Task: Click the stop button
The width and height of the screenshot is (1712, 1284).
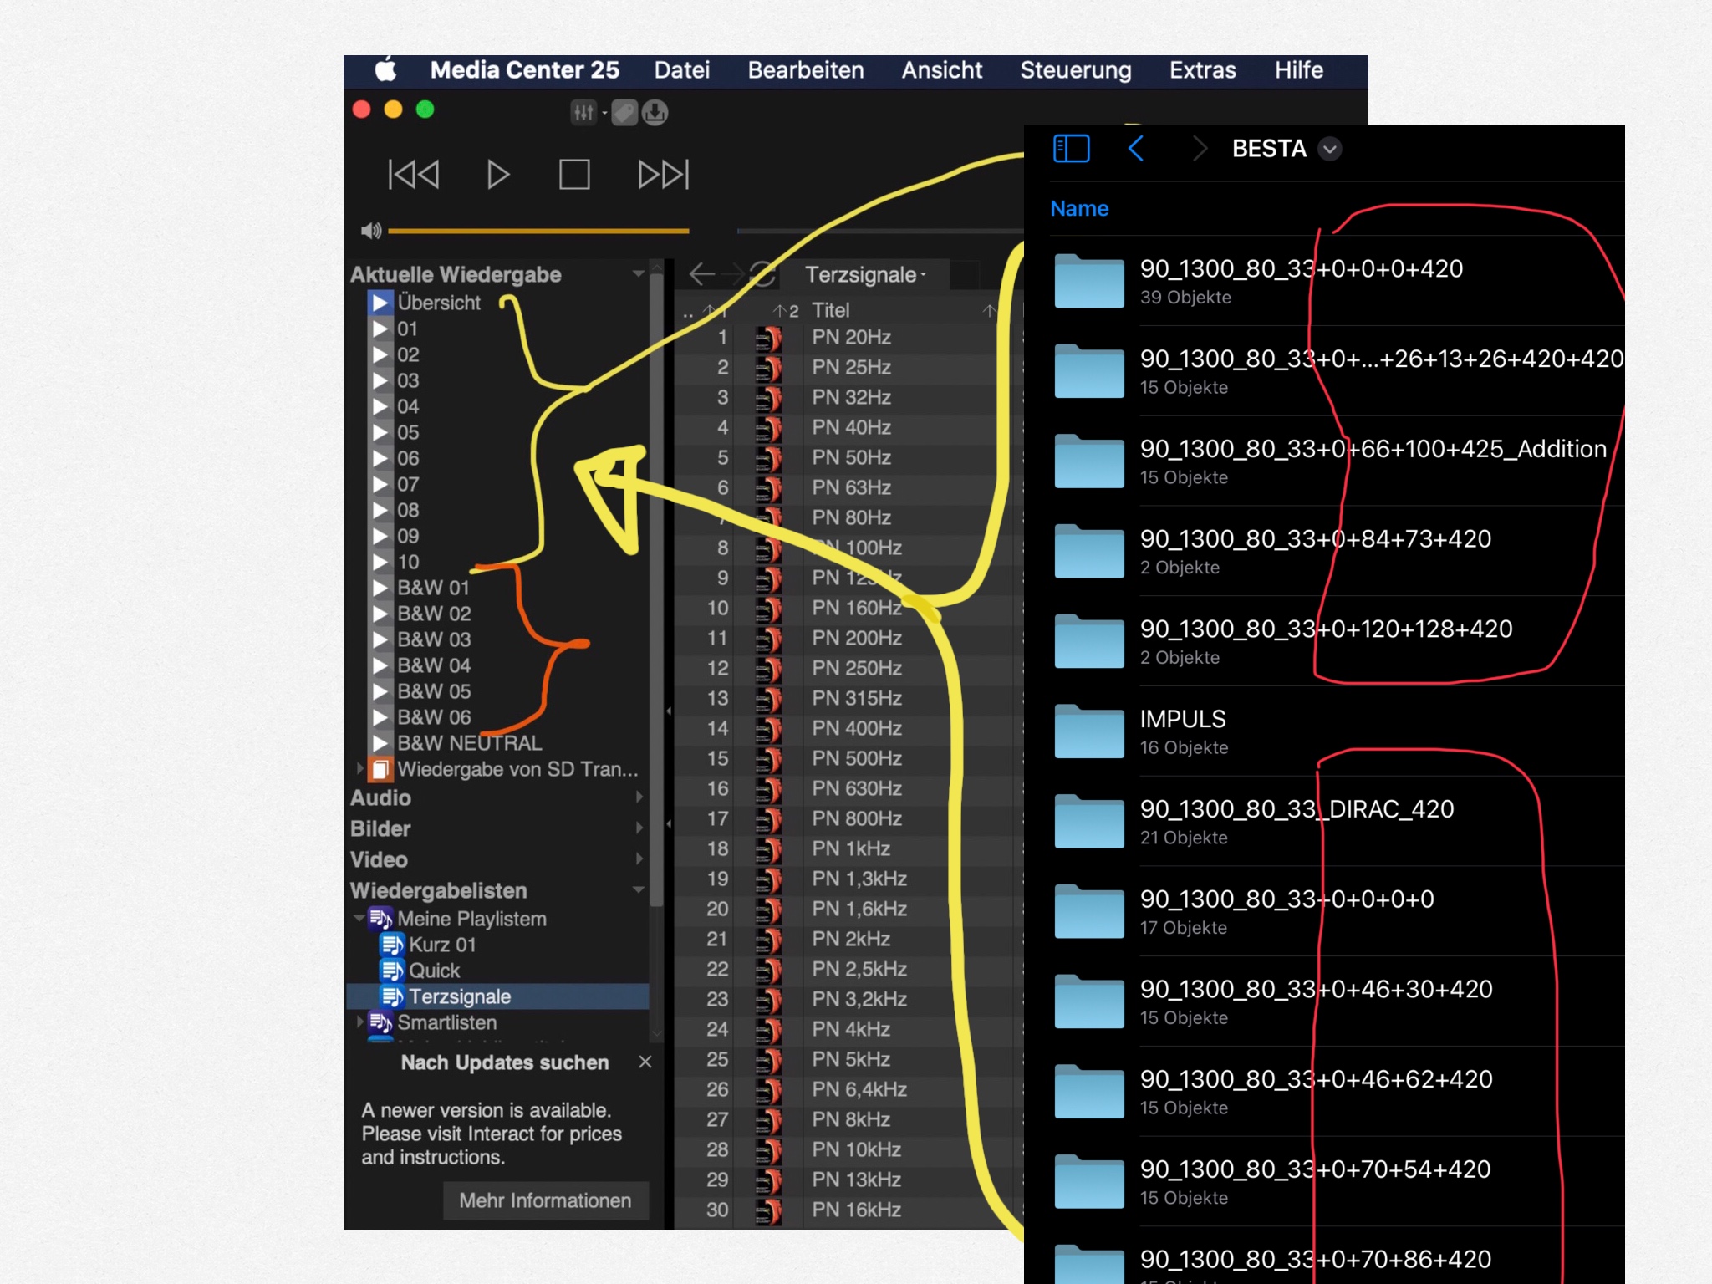Action: point(574,175)
